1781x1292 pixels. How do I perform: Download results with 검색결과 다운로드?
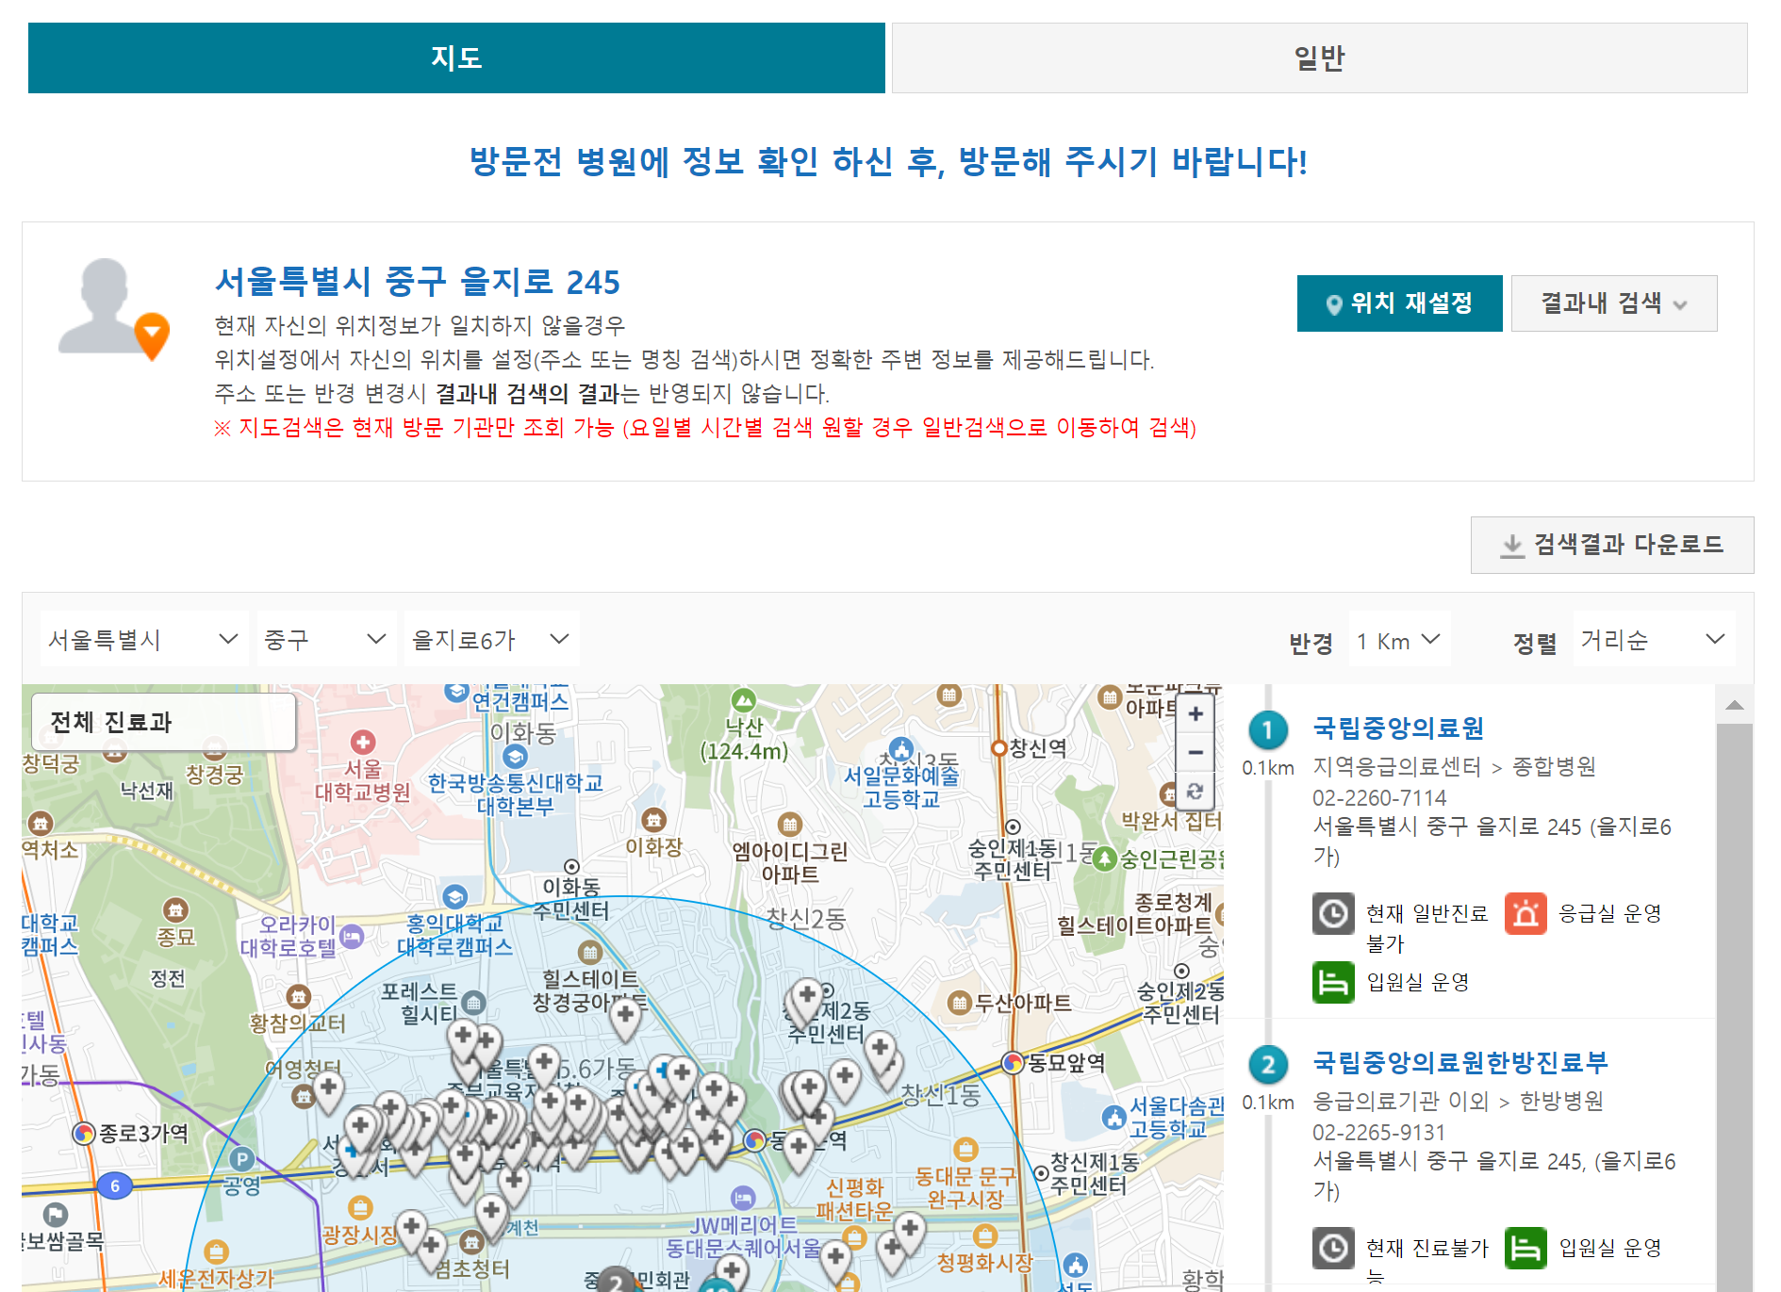tap(1611, 545)
